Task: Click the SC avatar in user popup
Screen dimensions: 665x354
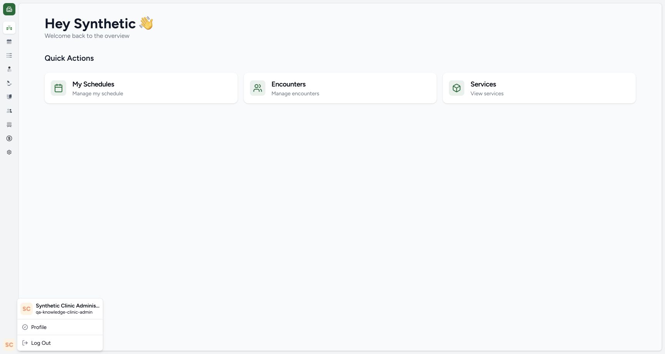Action: coord(27,309)
